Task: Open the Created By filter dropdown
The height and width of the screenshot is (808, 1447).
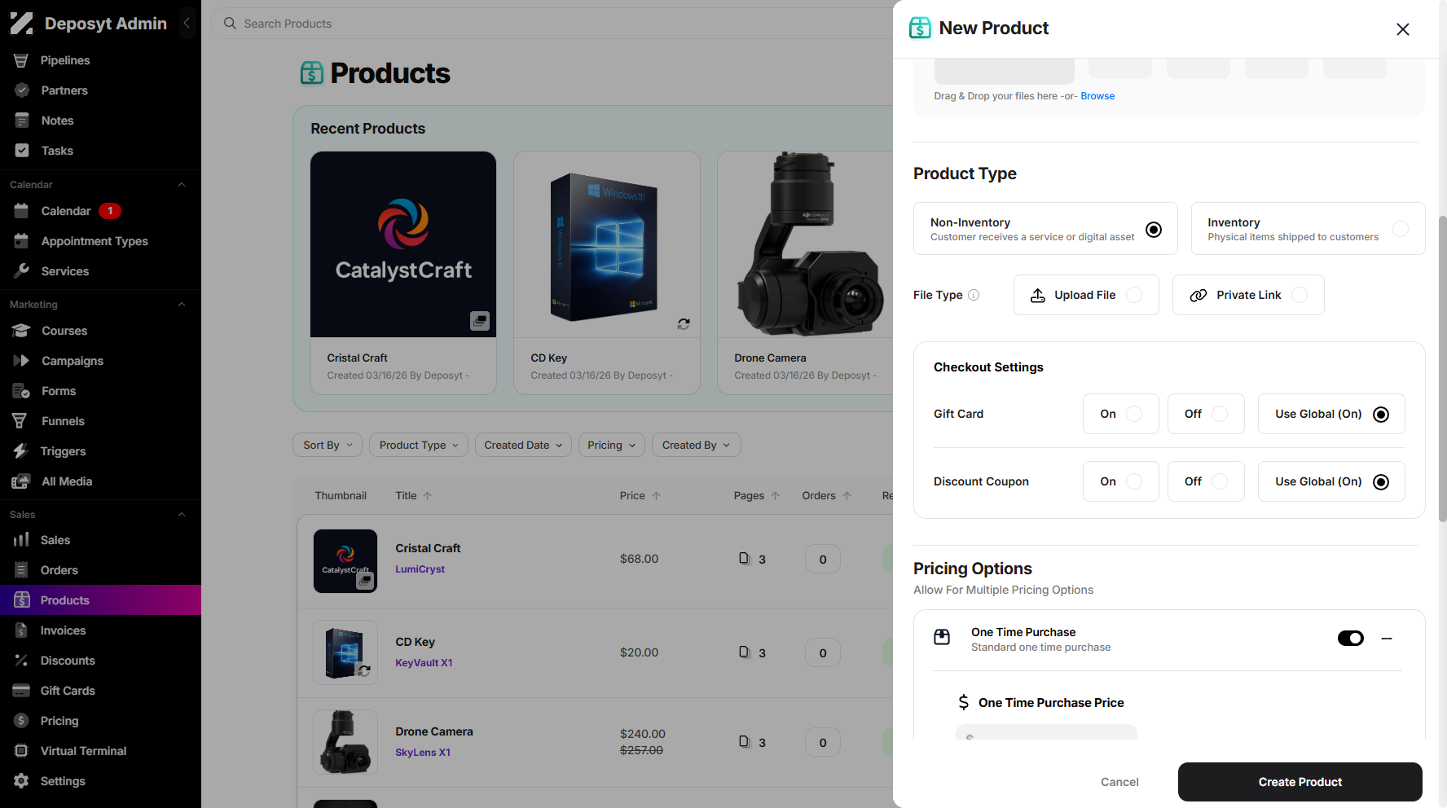Action: tap(697, 445)
